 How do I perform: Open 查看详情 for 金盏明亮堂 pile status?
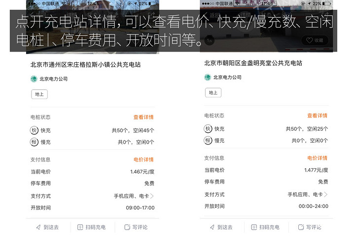[x=318, y=116]
